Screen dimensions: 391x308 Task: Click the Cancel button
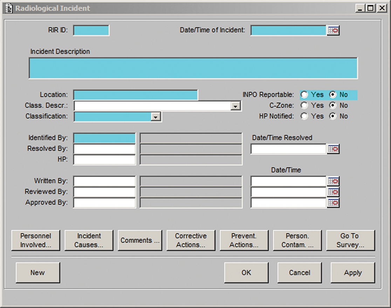pos(300,273)
